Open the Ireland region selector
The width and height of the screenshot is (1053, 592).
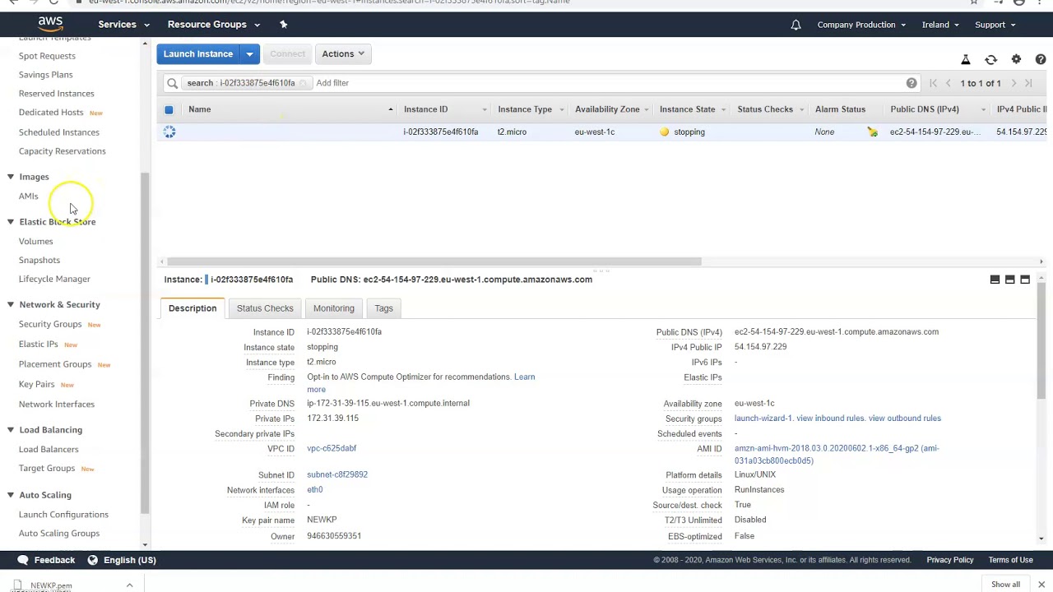(940, 25)
